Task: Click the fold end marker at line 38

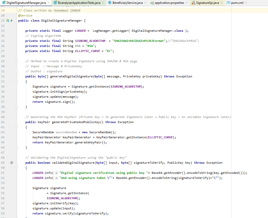Action: 17,107
